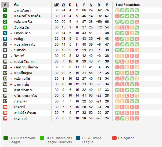Click the # rank column header
The image size is (162, 147).
coord(5,5)
